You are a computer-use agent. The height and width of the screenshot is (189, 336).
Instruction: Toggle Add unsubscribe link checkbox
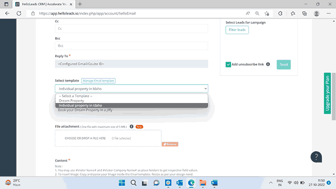pyautogui.click(x=228, y=64)
